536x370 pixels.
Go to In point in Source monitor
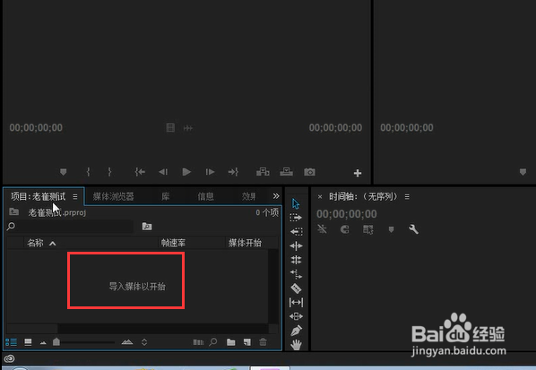(140, 172)
